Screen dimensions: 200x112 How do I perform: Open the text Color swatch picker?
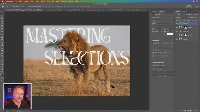170,34
